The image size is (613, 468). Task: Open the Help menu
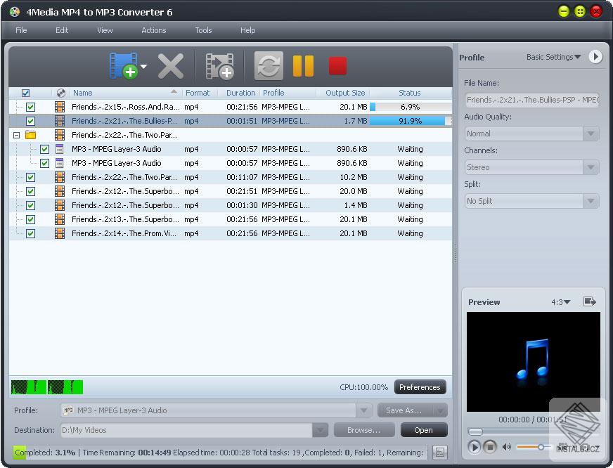248,30
